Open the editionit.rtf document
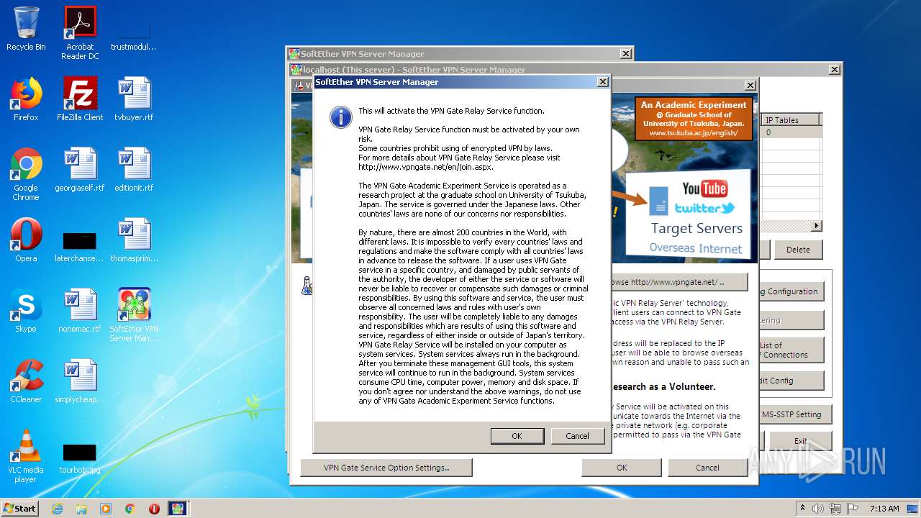Image resolution: width=921 pixels, height=518 pixels. click(134, 170)
